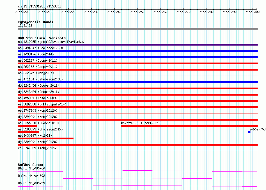Click ruler coordinate 71553260
Viewport: 266px width, 190px height.
160,12
